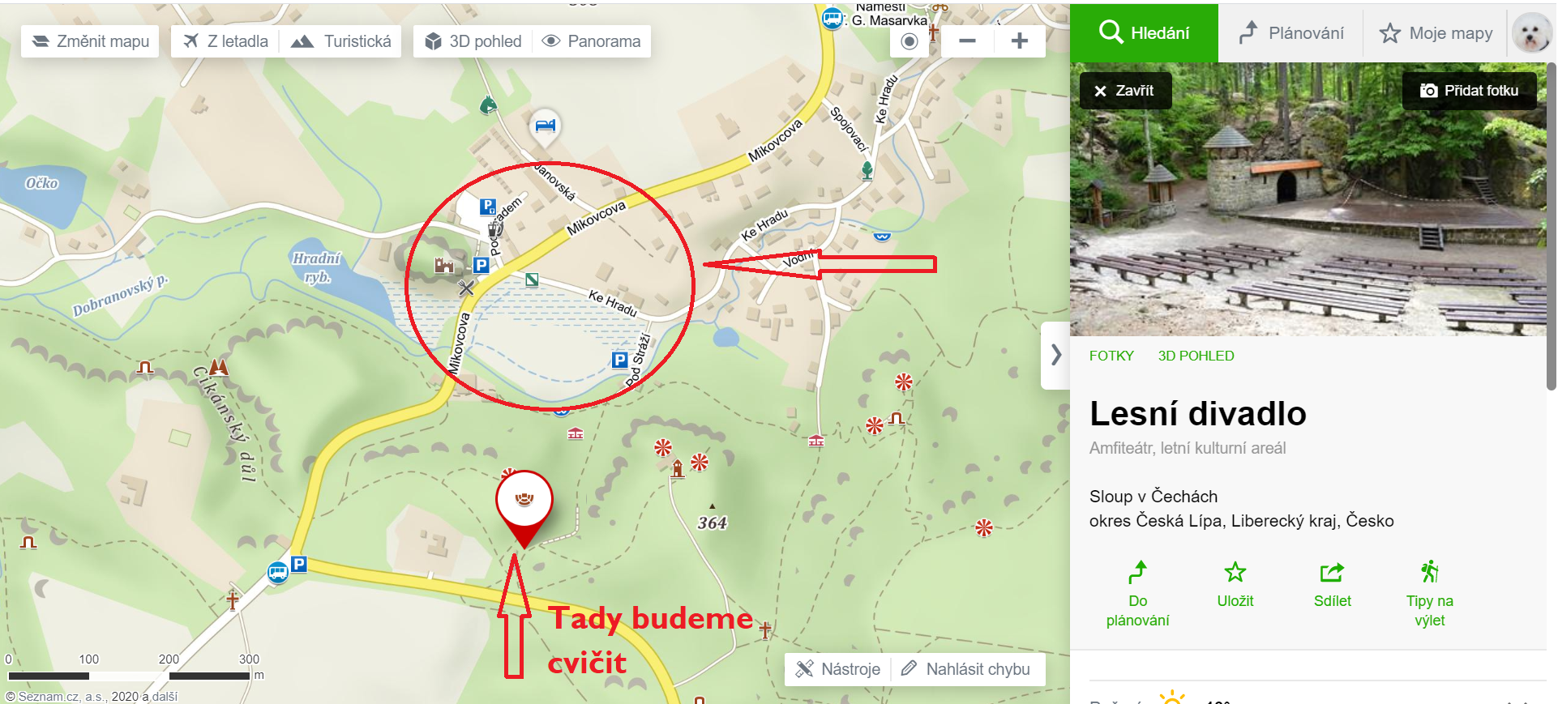1558x704 pixels.
Task: Switch to Z letadla aerial view
Action: 226,41
